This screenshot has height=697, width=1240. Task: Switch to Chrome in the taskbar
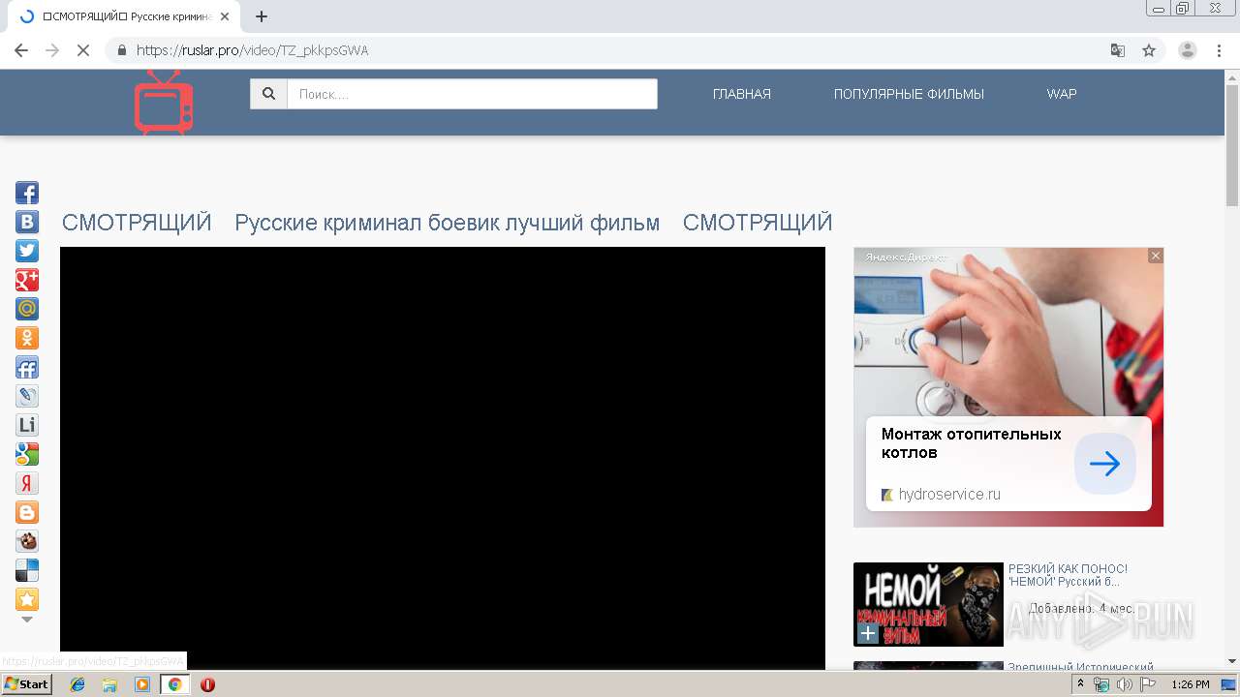pos(174,684)
